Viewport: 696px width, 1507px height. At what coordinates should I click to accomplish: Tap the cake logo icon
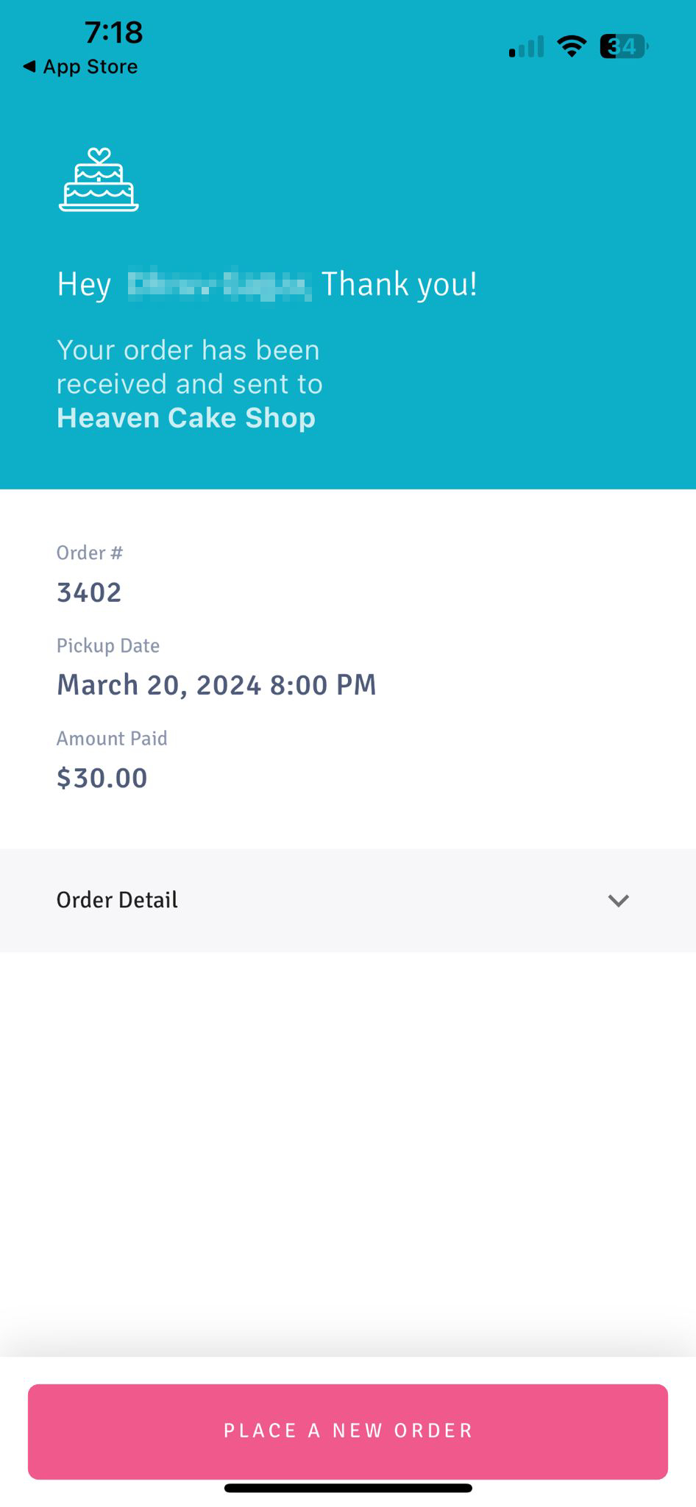coord(99,180)
